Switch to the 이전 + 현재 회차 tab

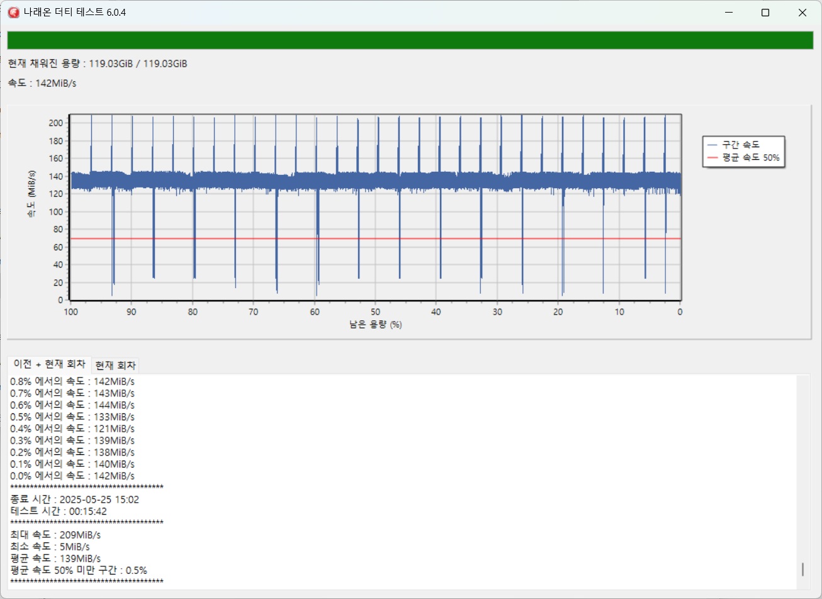[x=49, y=365]
